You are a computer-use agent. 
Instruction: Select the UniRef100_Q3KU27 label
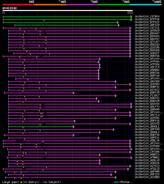[147, 53]
